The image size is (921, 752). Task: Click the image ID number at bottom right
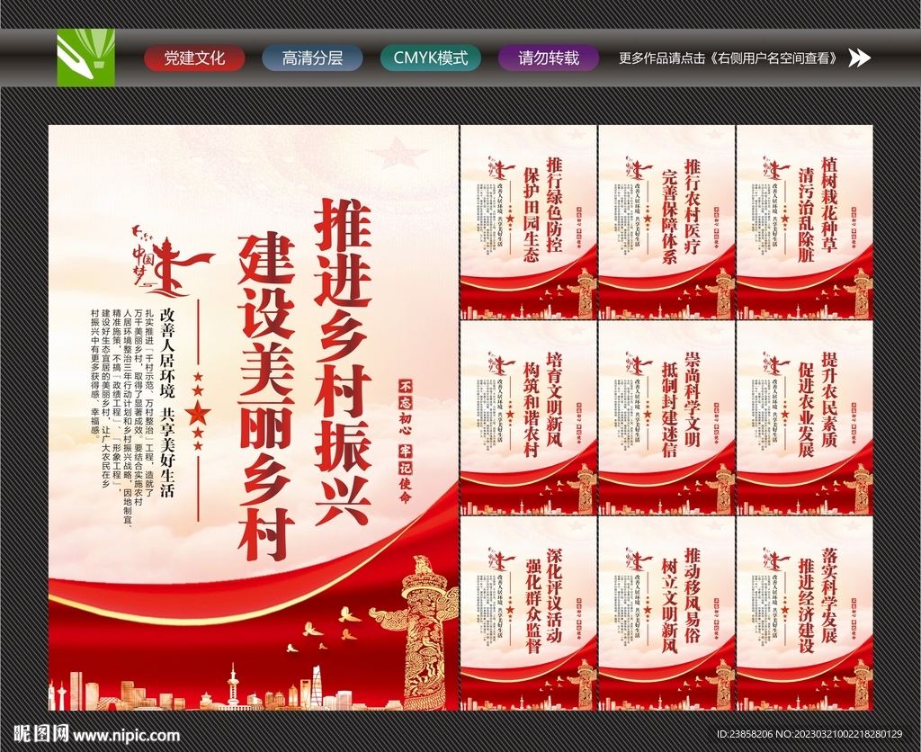point(809,733)
